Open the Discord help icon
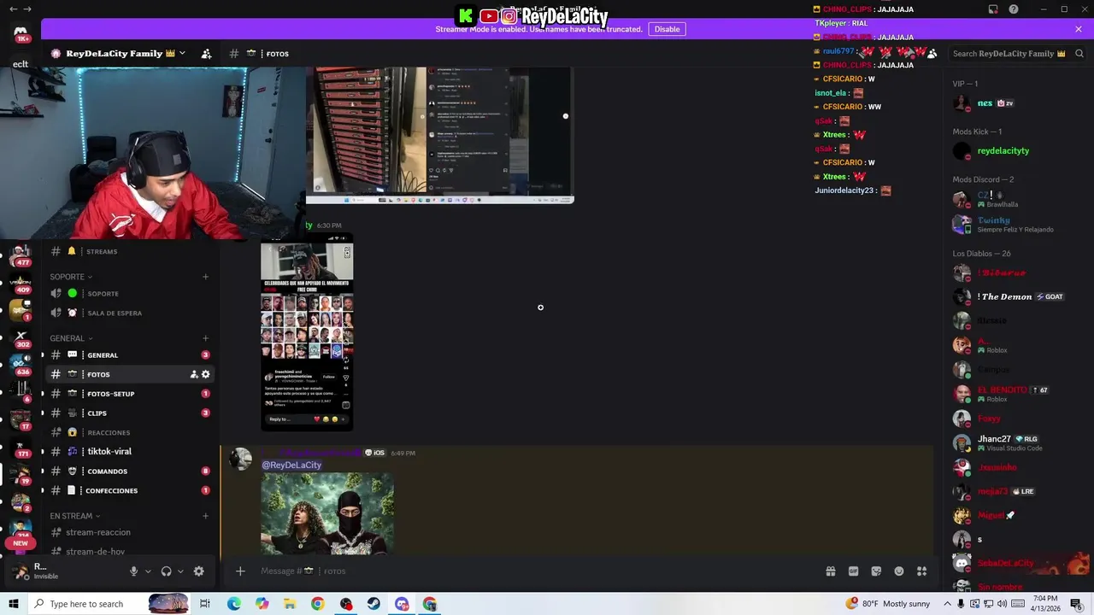 [x=1014, y=9]
